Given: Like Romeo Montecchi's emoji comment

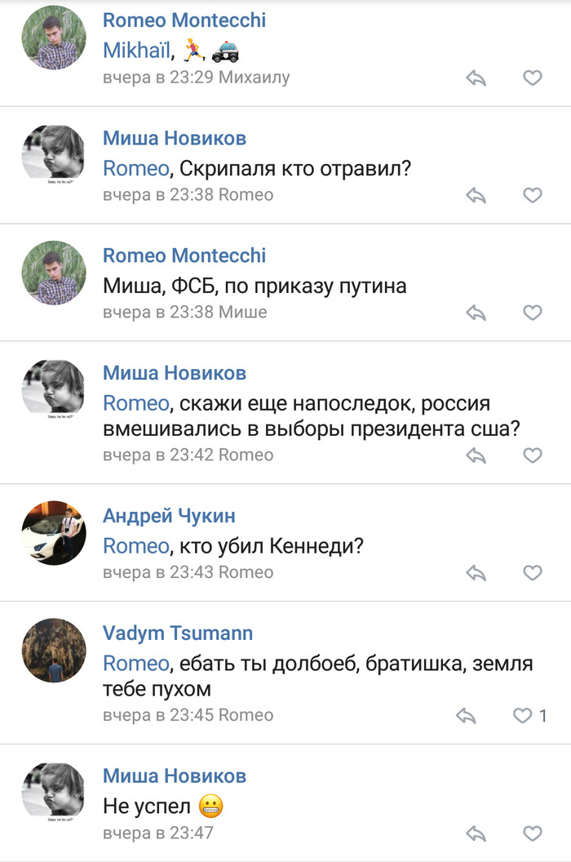Looking at the screenshot, I should 532,78.
